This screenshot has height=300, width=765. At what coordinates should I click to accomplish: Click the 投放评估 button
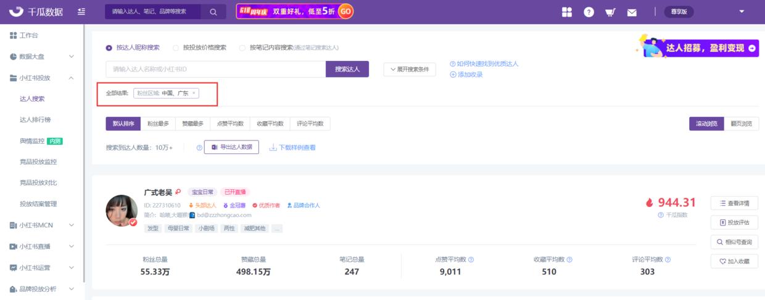[734, 222]
